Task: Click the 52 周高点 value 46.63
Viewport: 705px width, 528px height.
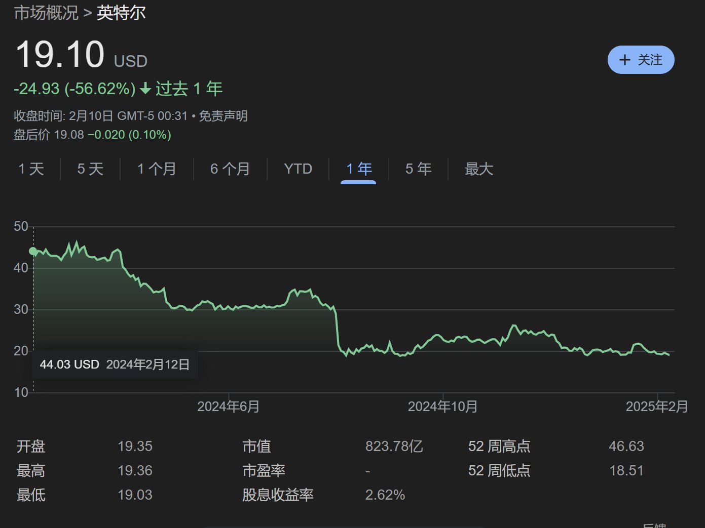Action: coord(626,446)
